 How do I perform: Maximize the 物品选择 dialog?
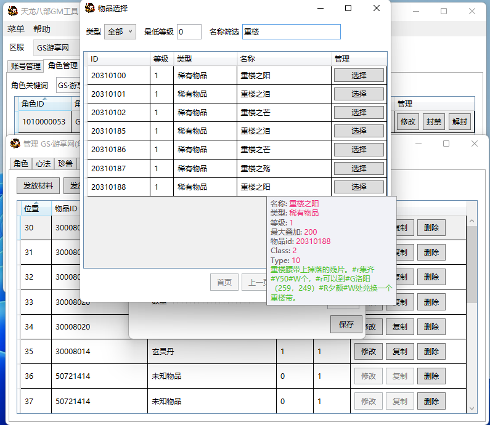click(348, 8)
